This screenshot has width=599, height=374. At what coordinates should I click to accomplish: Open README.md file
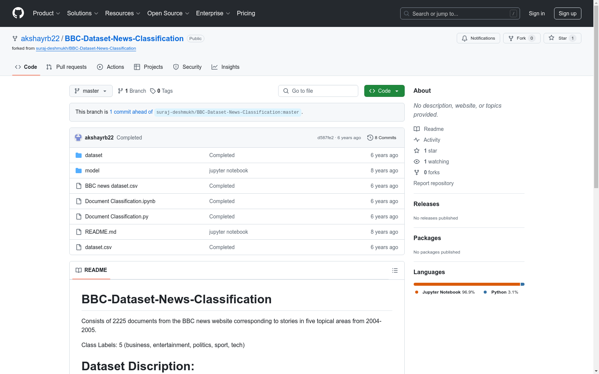tap(101, 232)
